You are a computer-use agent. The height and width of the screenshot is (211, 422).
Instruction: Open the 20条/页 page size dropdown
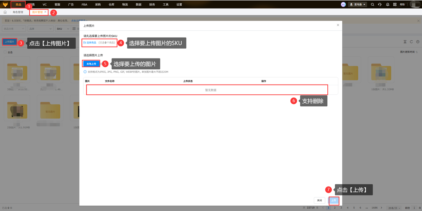tap(394, 208)
